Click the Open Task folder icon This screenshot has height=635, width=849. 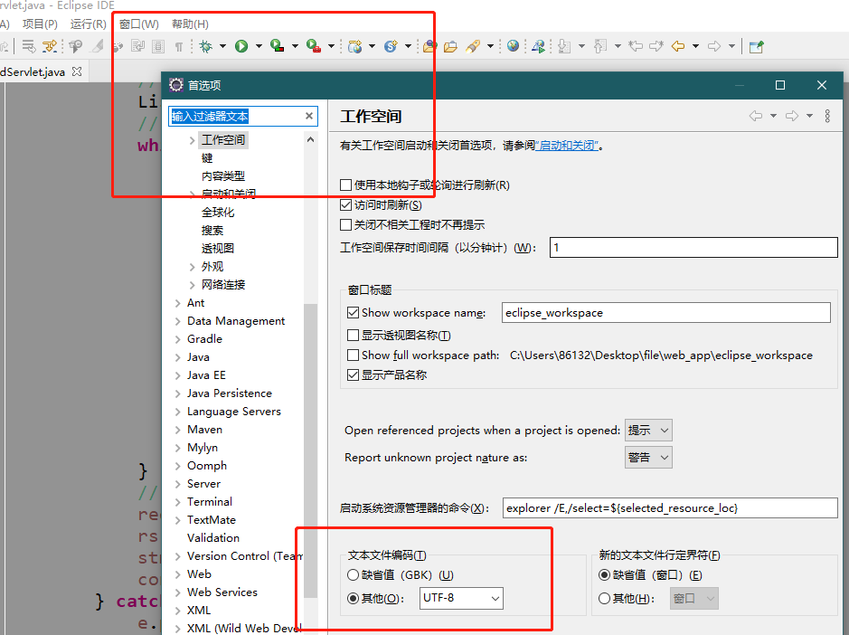pyautogui.click(x=450, y=47)
